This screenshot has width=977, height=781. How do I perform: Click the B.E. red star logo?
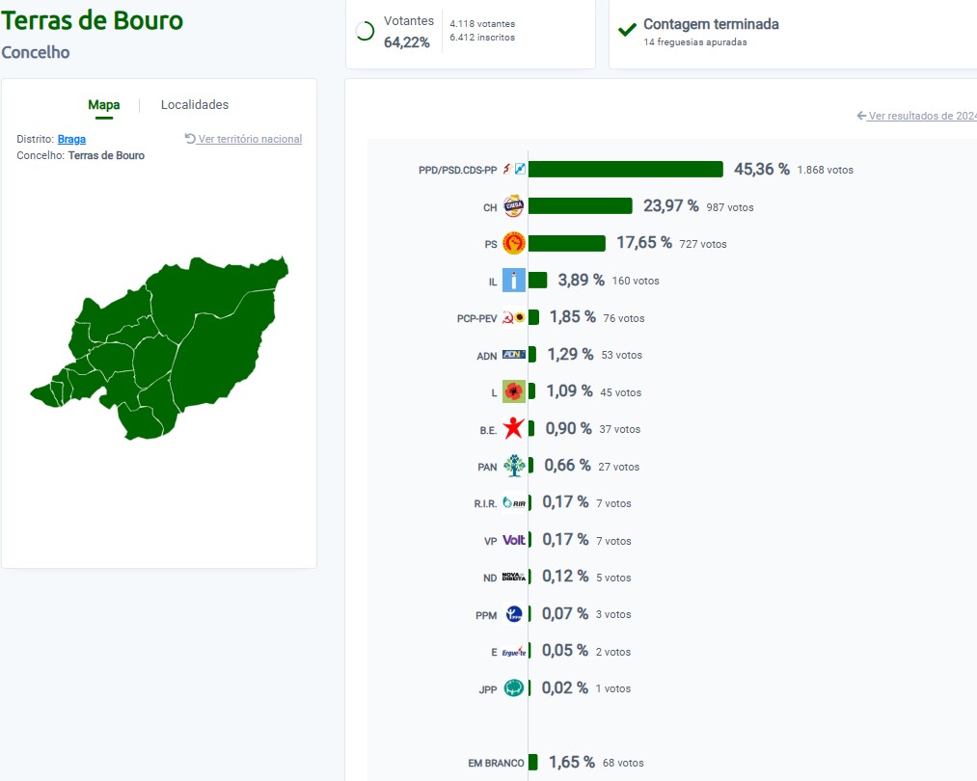point(514,428)
